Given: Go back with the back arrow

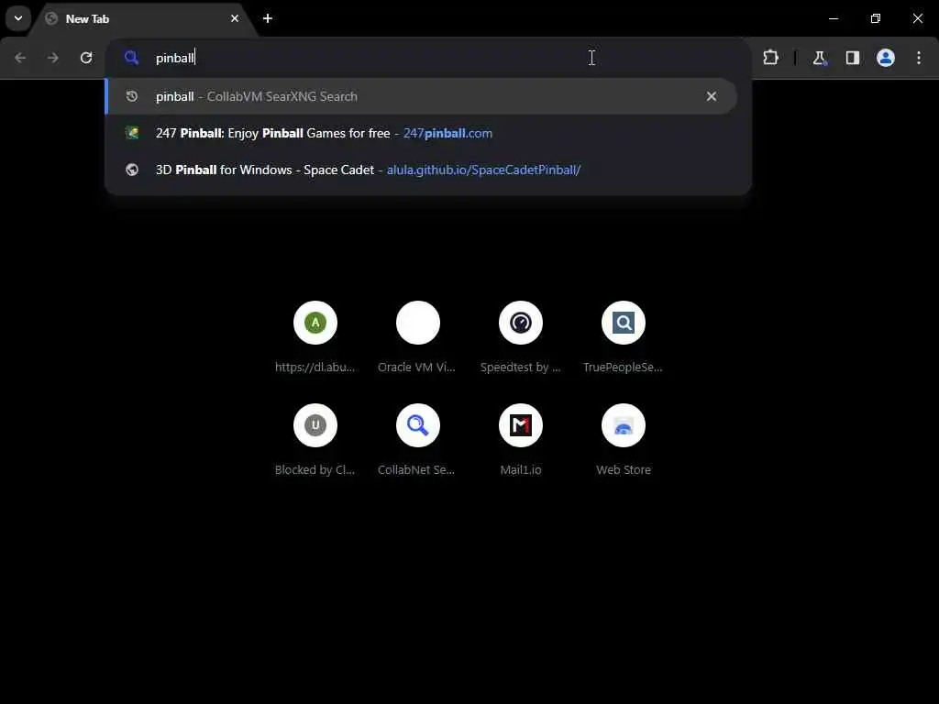Looking at the screenshot, I should (x=20, y=58).
